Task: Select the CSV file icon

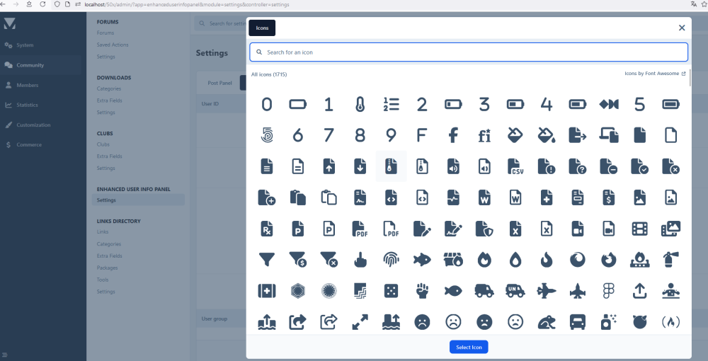Action: (x=515, y=166)
